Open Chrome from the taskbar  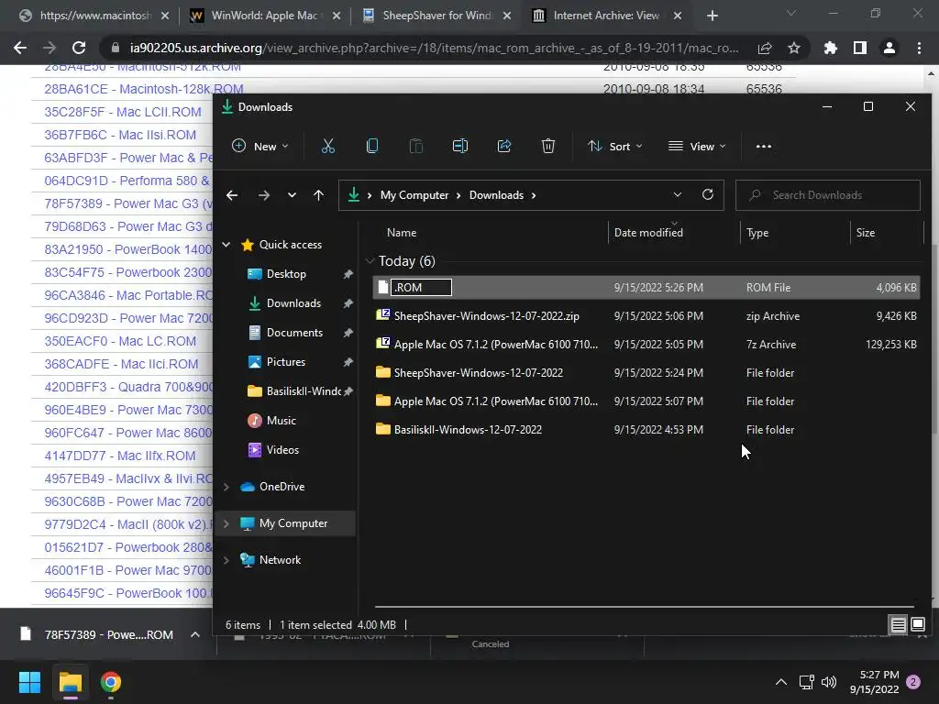click(111, 682)
